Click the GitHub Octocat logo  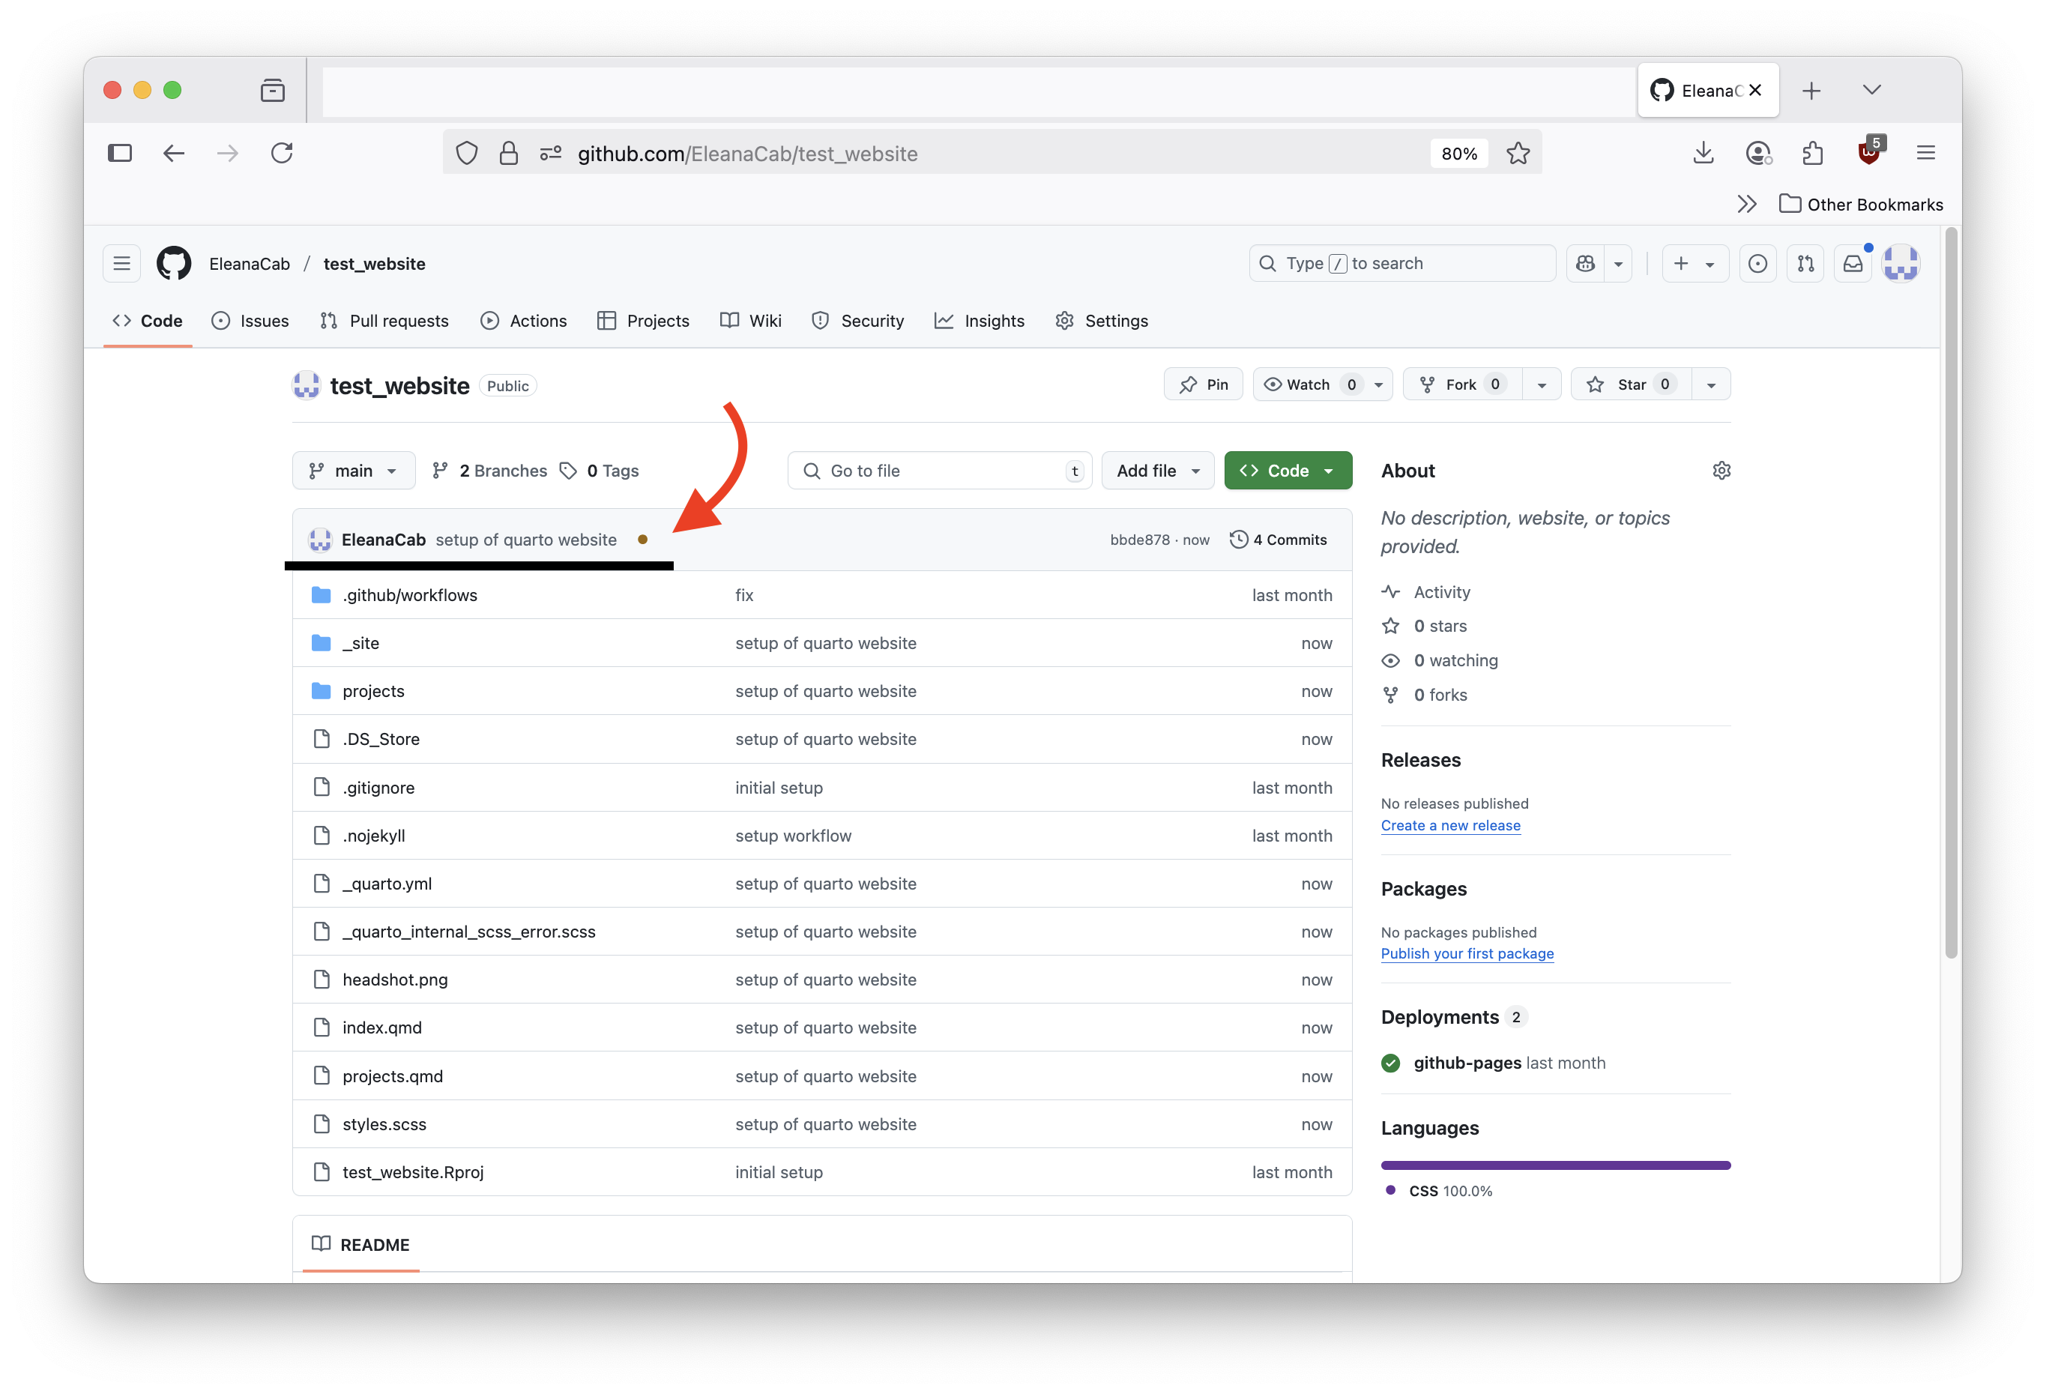(x=173, y=263)
